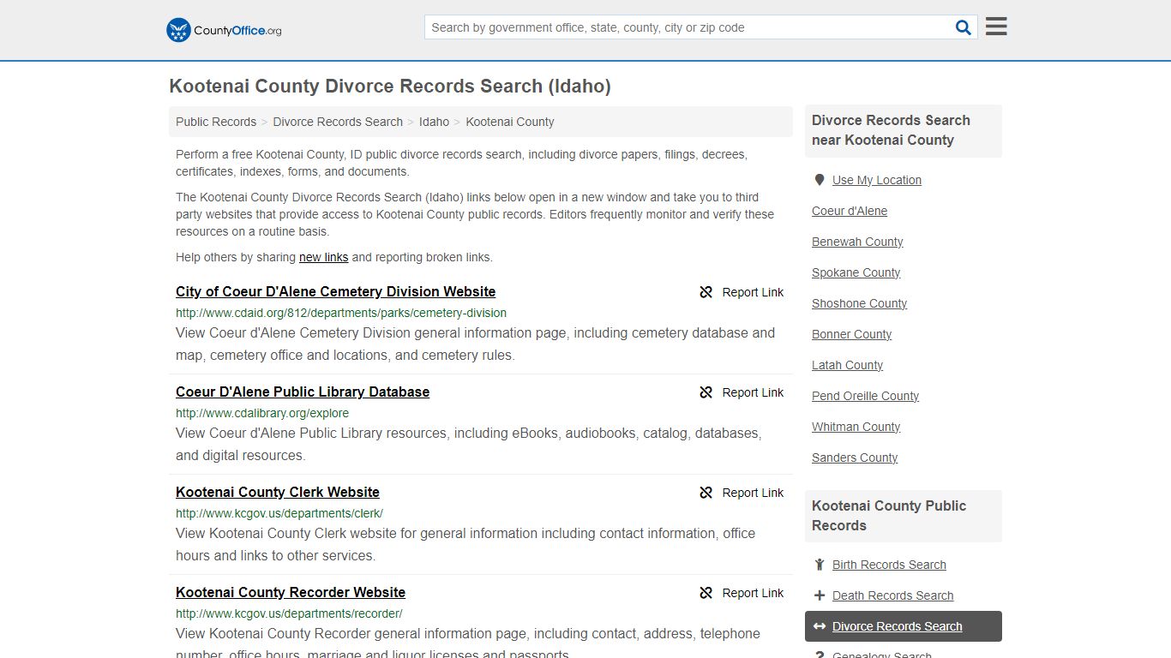The width and height of the screenshot is (1171, 658).
Task: Open Public Records breadcrumb
Action: [x=216, y=122]
